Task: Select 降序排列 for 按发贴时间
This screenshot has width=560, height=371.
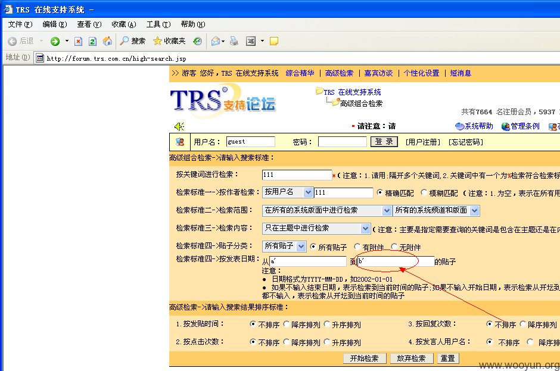Action: (287, 324)
